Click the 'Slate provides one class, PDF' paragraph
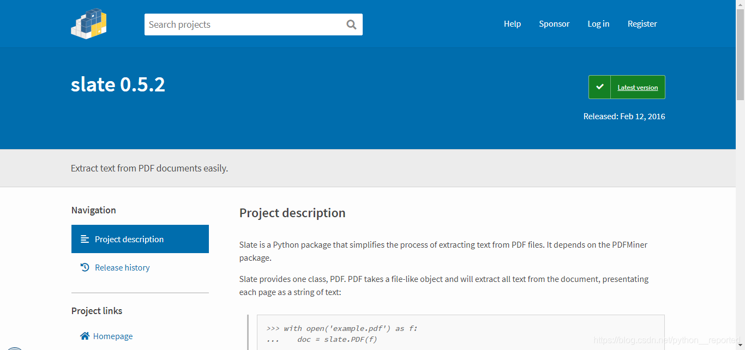Image resolution: width=745 pixels, height=350 pixels. [x=444, y=285]
